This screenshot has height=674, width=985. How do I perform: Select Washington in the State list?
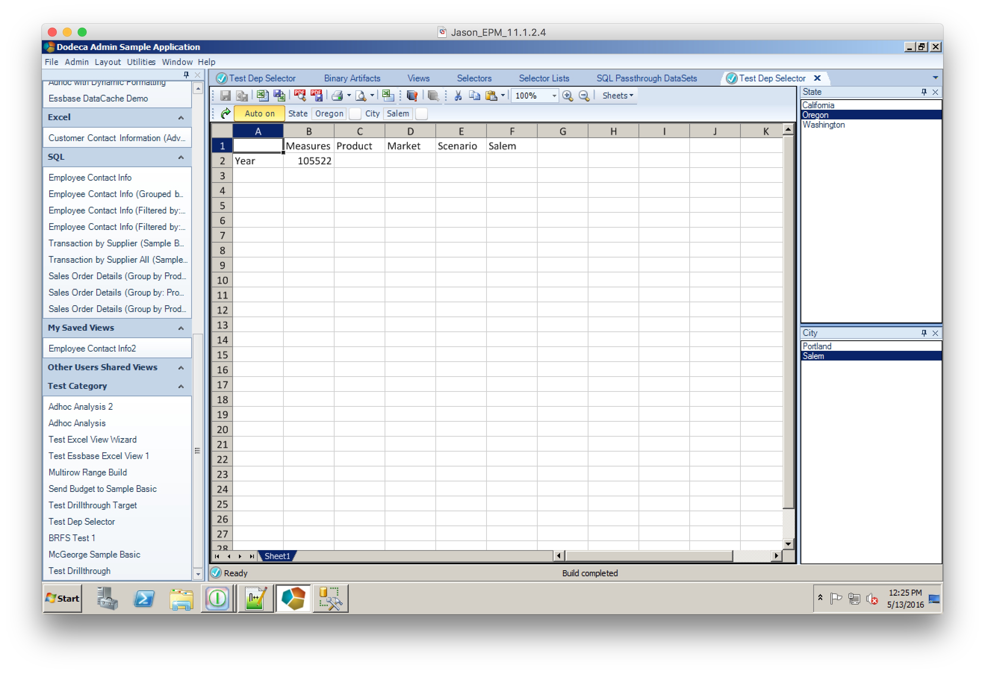point(823,125)
